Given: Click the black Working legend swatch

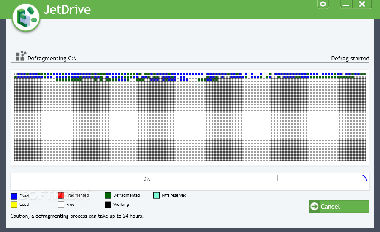Looking at the screenshot, I should (x=108, y=205).
